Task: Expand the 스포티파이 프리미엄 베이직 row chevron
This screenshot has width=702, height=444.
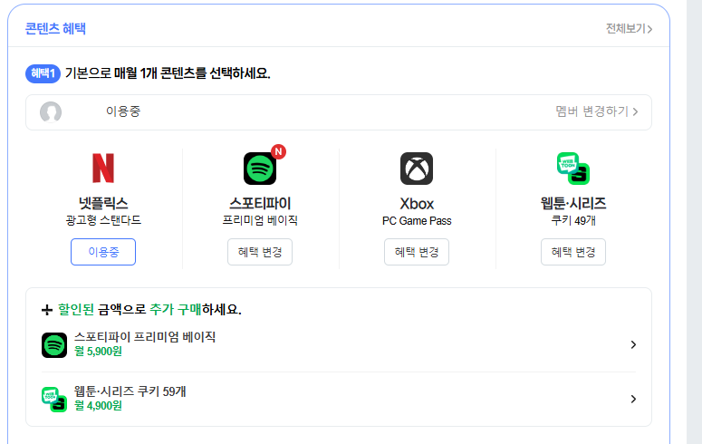Action: 633,344
